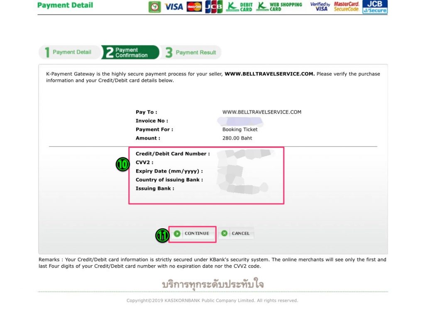Viewport: 425px width, 318px height.
Task: Click the Expiry Date (mm/yyyy) label
Action: click(x=169, y=171)
